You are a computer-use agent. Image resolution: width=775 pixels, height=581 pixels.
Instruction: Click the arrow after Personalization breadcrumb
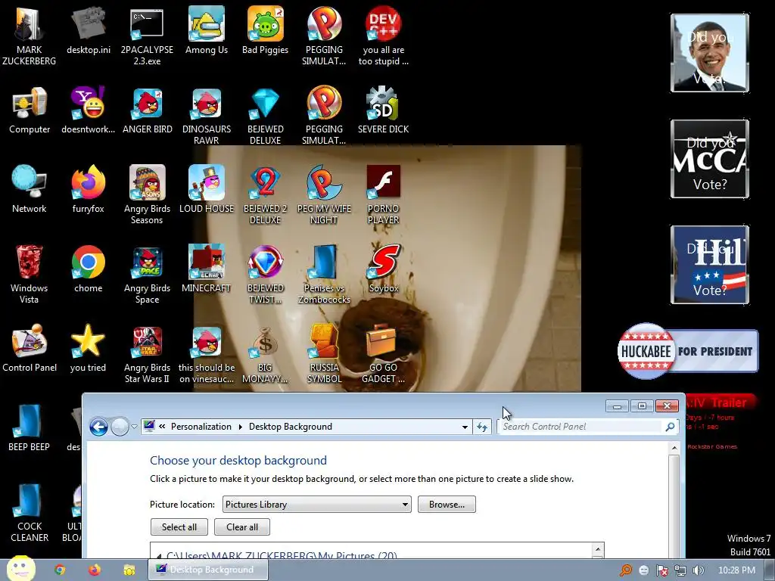click(240, 427)
